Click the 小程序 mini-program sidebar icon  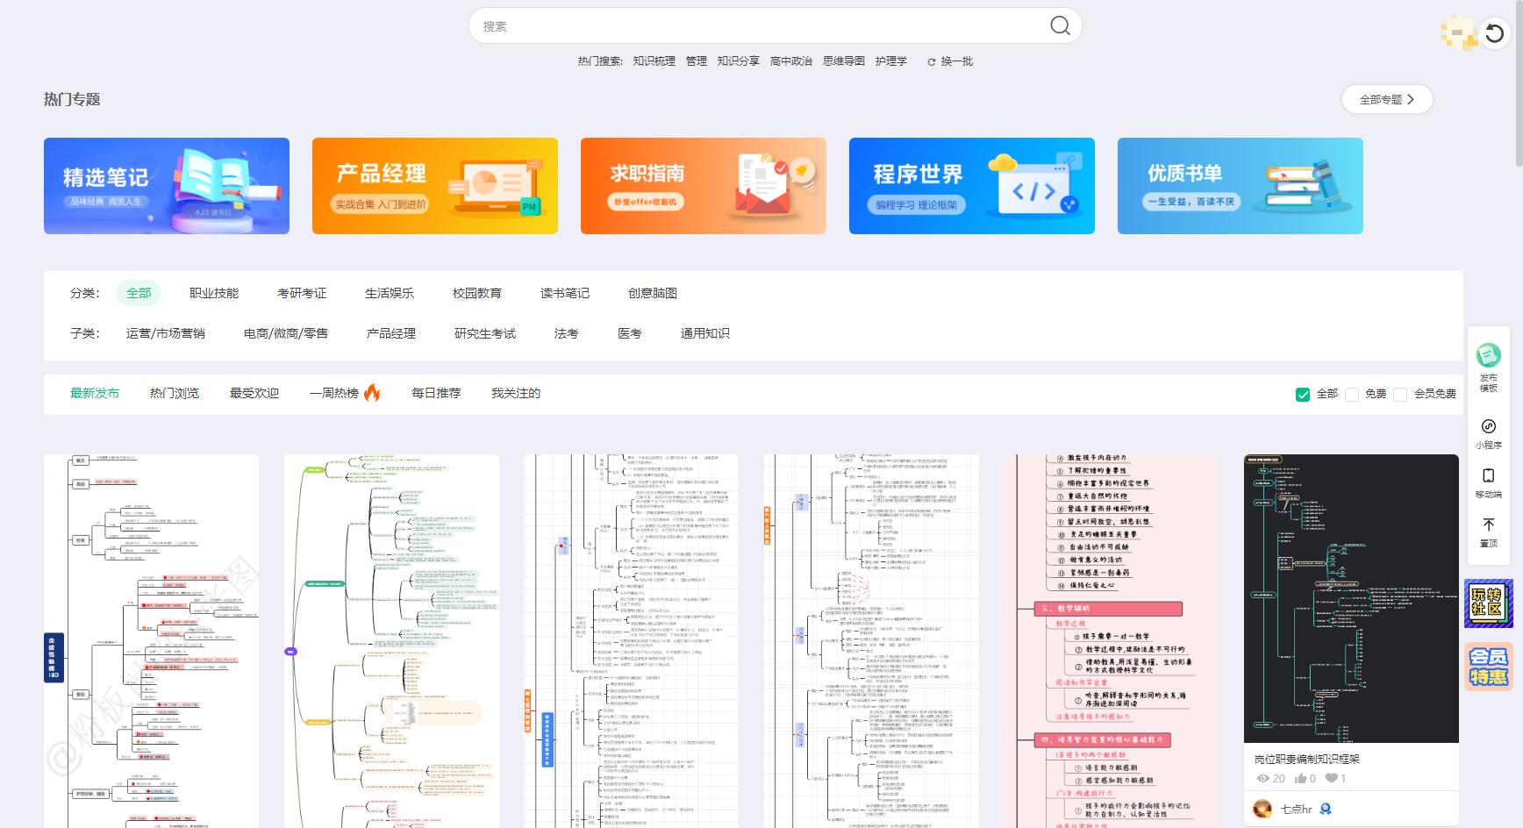point(1489,428)
